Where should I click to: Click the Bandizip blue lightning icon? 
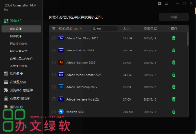tap(61, 112)
